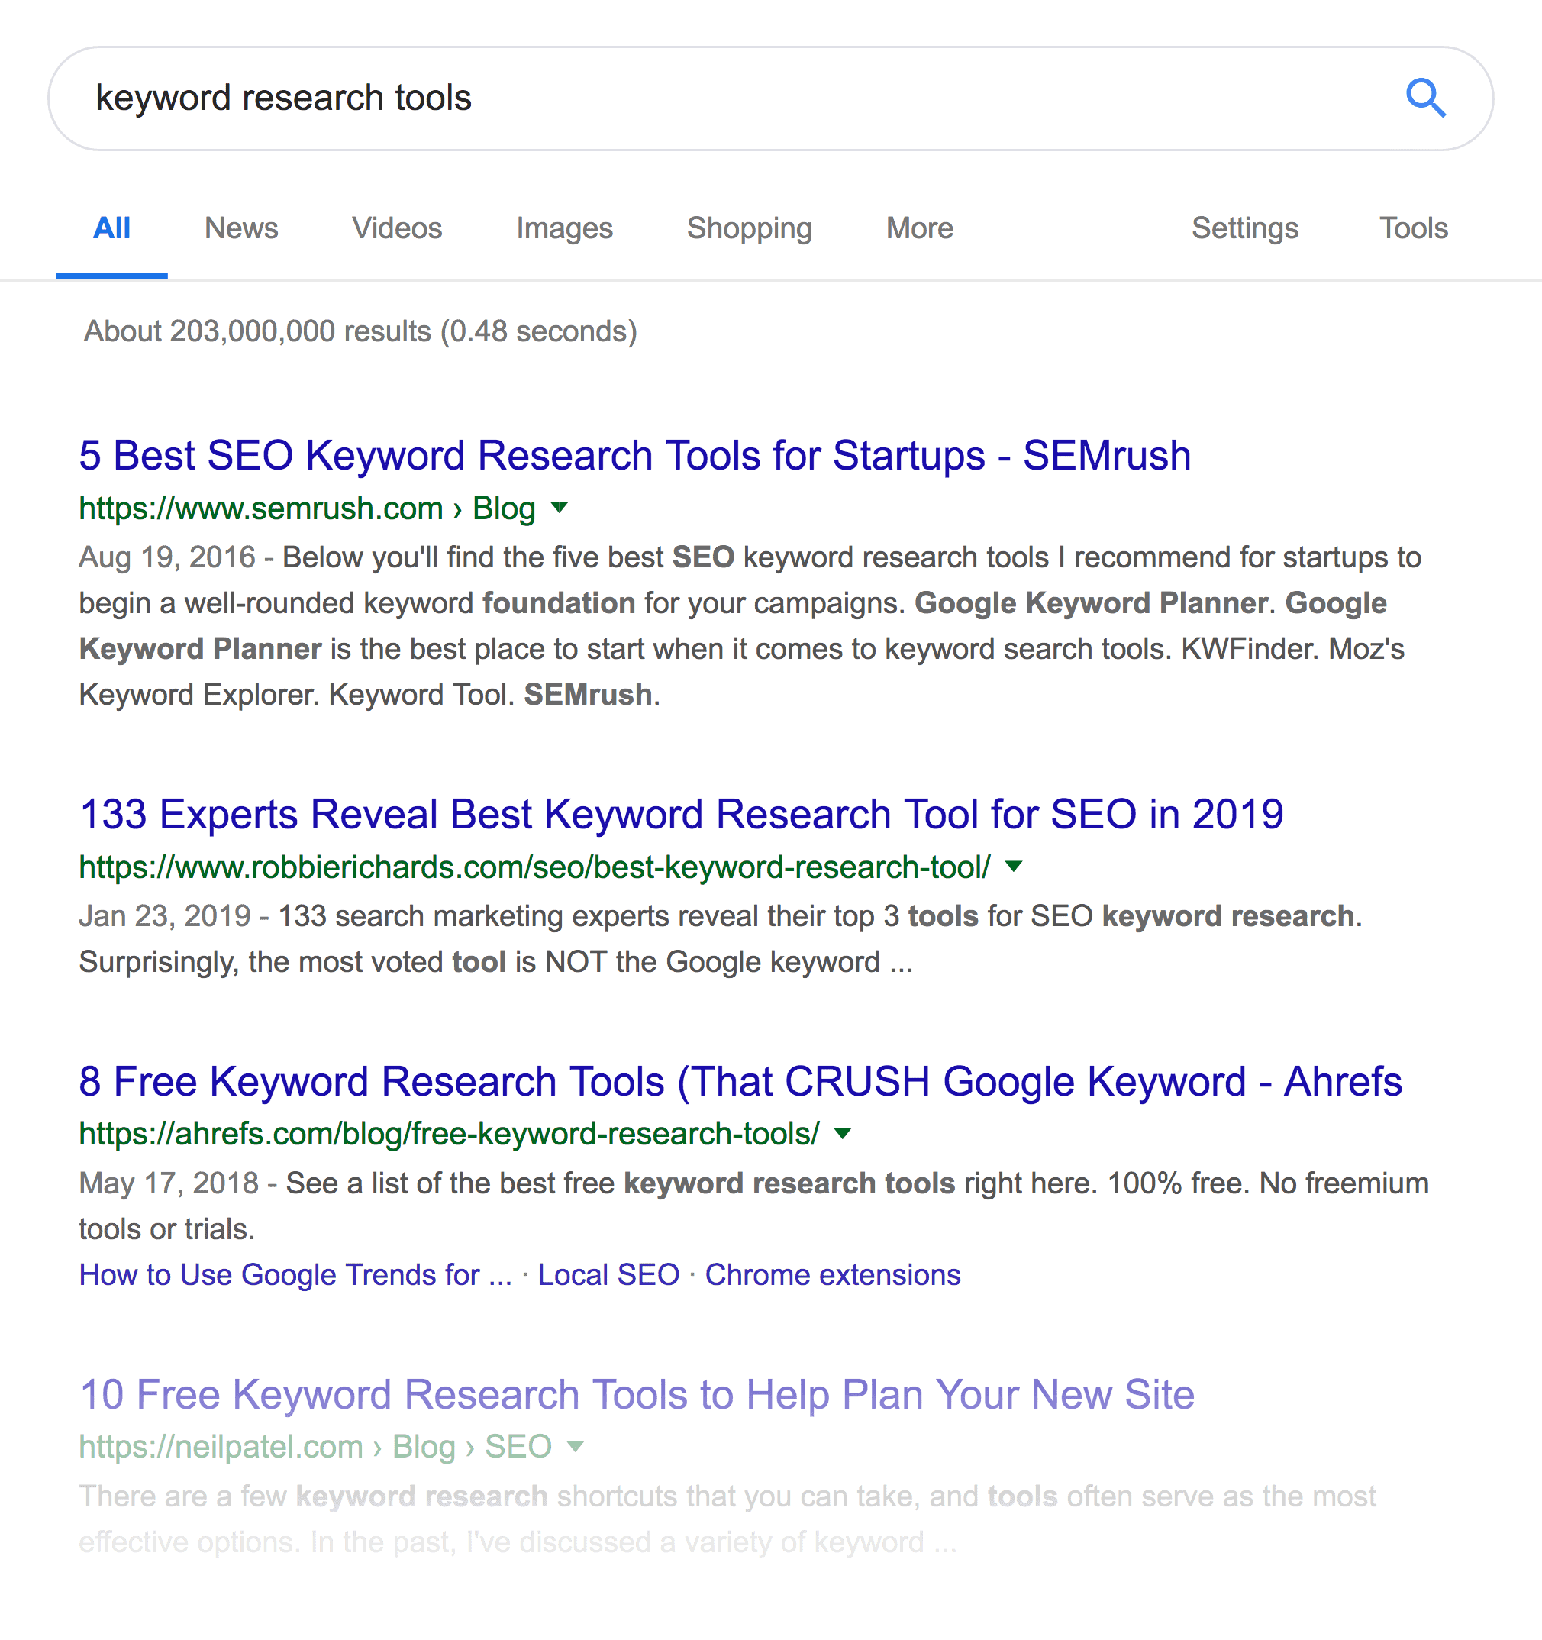
Task: Switch to the Shopping tab
Action: [x=749, y=228]
